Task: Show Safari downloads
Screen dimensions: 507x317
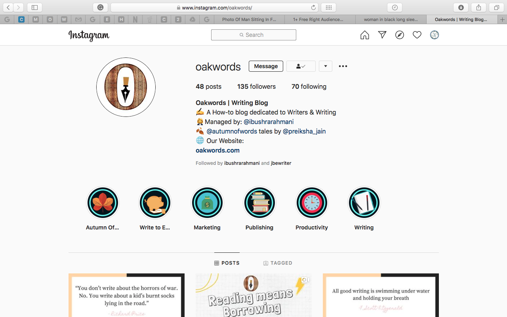Action: click(461, 8)
